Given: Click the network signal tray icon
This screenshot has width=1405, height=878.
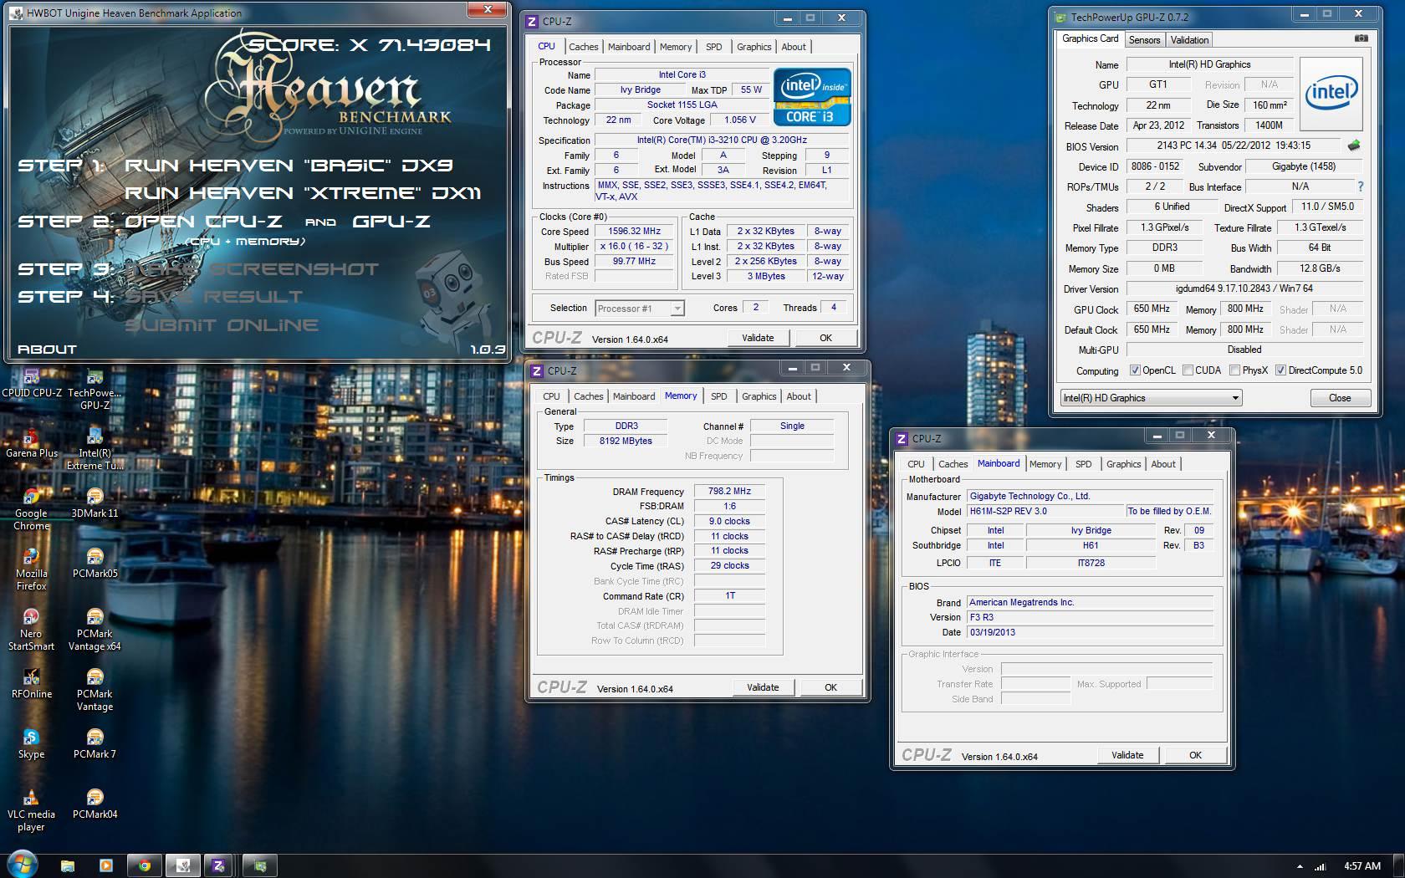Looking at the screenshot, I should 1321,866.
